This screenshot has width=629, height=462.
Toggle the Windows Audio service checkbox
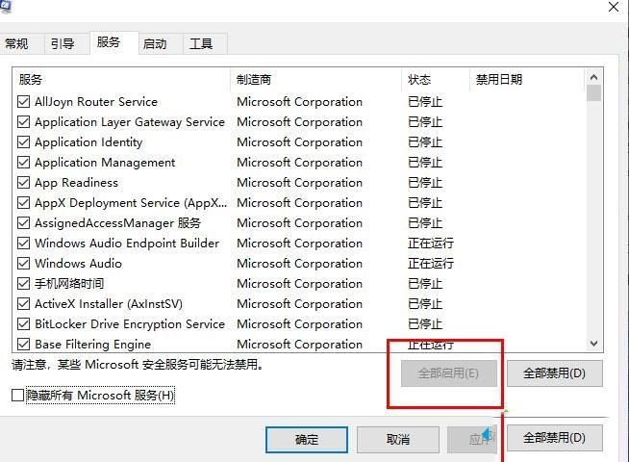pos(24,263)
